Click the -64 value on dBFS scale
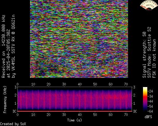 click(x=150, y=111)
